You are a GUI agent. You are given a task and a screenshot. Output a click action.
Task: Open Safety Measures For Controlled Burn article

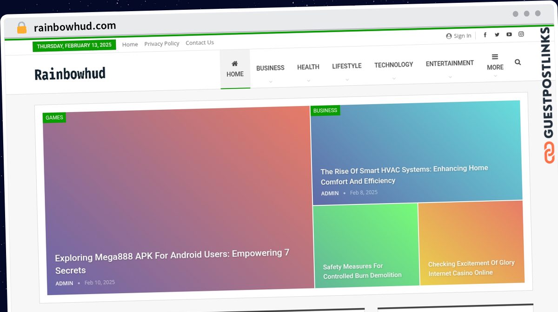tap(362, 271)
